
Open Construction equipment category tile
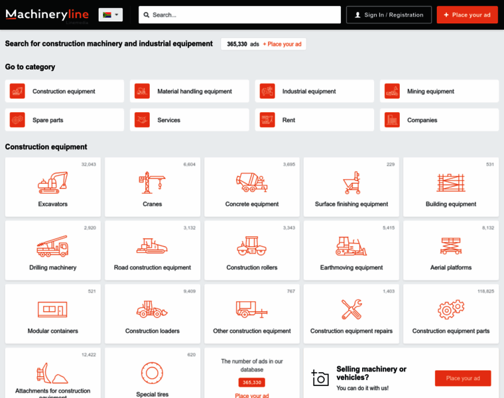click(x=64, y=92)
